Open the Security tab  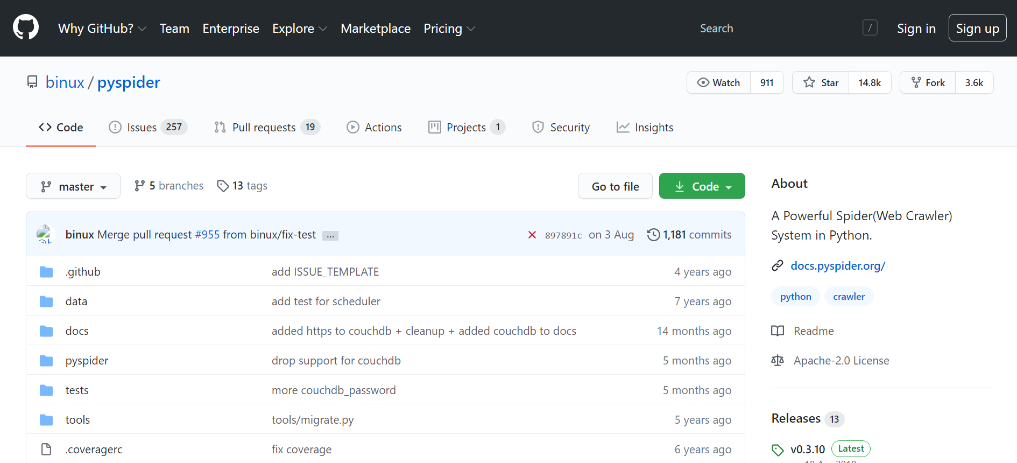(x=561, y=127)
